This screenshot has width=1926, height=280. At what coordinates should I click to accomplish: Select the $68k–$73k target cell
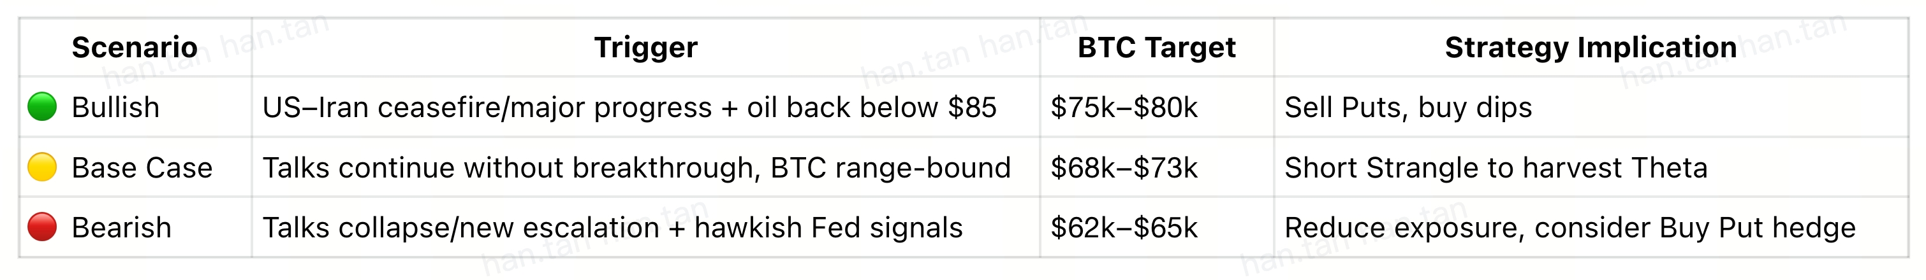pos(1124,168)
